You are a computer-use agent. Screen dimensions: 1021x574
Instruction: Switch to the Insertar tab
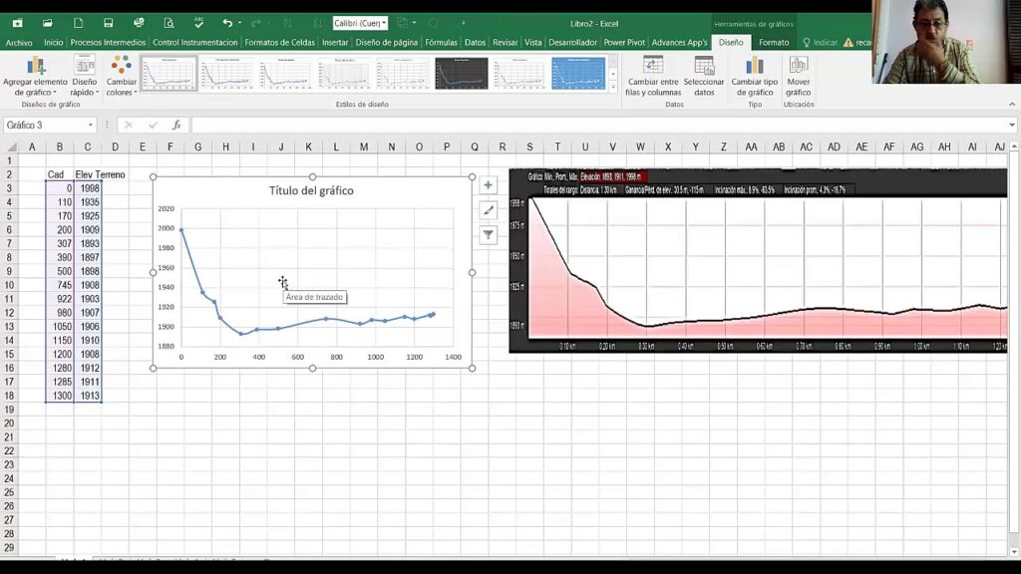coord(335,42)
